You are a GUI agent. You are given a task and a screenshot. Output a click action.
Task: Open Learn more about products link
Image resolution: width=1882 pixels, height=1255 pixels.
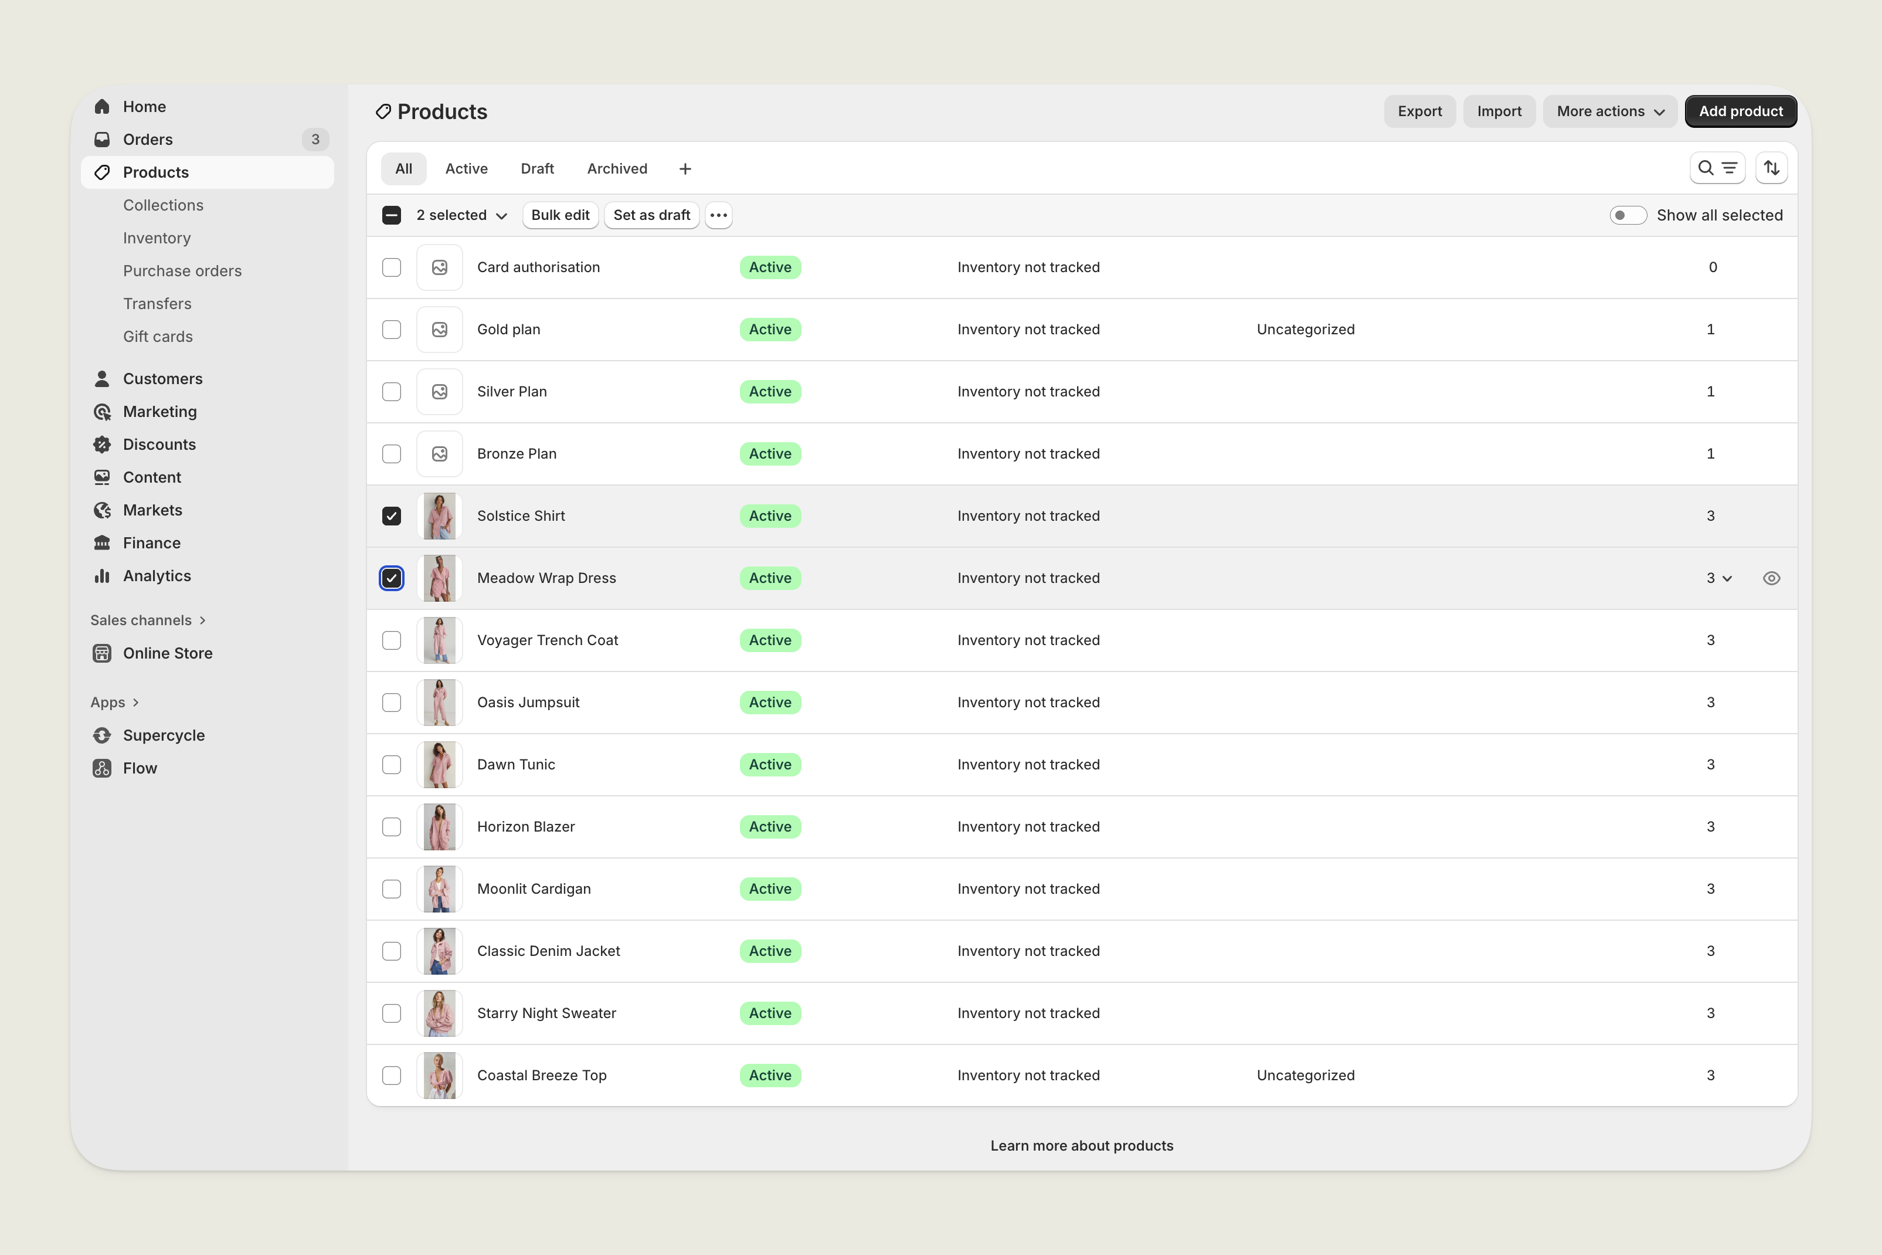tap(1081, 1145)
